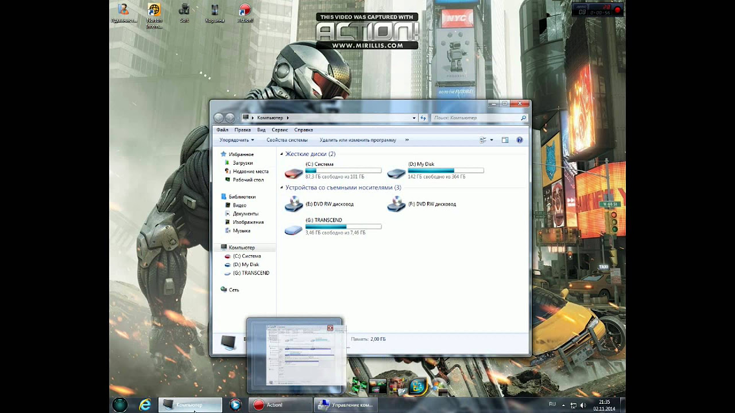Open the Корзина desktop icon
The height and width of the screenshot is (413, 735).
[x=215, y=14]
